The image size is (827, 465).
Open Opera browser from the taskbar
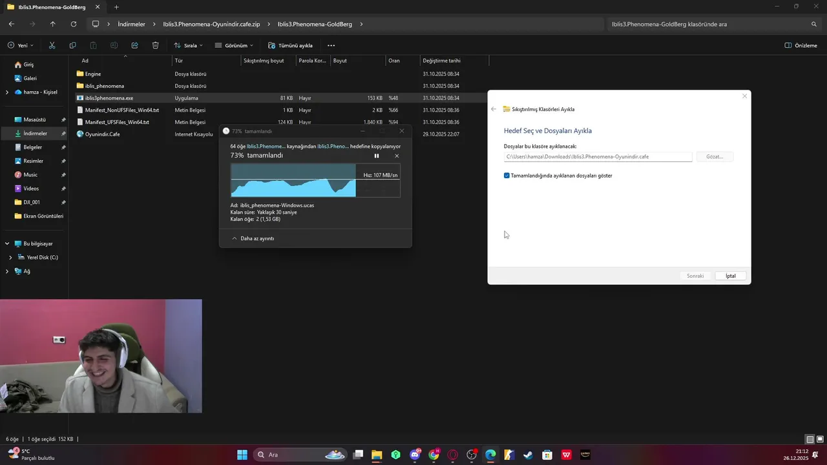[452, 455]
